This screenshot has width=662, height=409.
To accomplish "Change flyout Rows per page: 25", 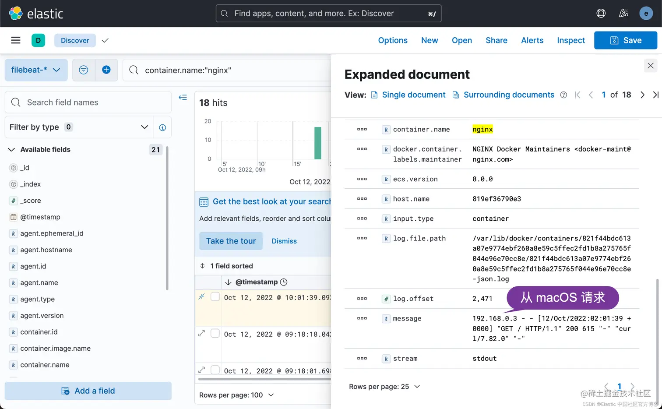I will 384,387.
